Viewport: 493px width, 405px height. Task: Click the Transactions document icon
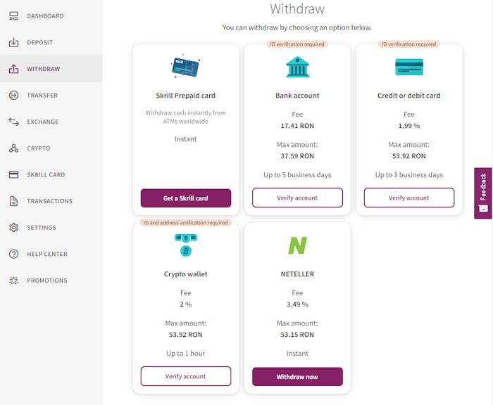coord(13,201)
